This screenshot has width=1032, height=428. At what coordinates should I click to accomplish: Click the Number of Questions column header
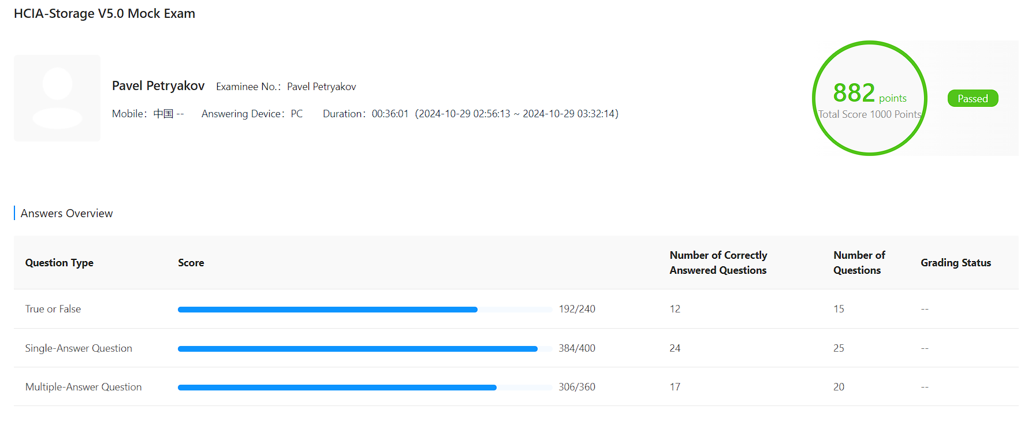[859, 263]
